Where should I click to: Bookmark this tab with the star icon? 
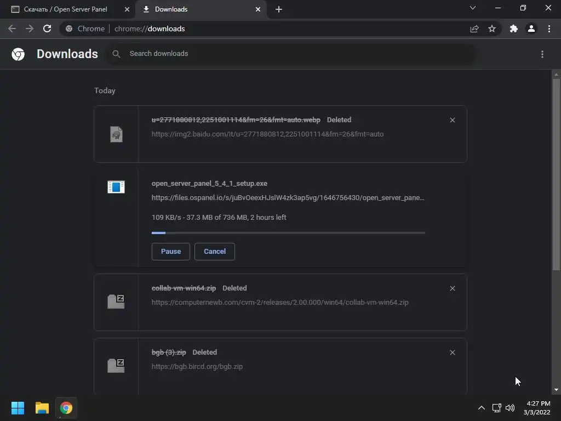(492, 29)
